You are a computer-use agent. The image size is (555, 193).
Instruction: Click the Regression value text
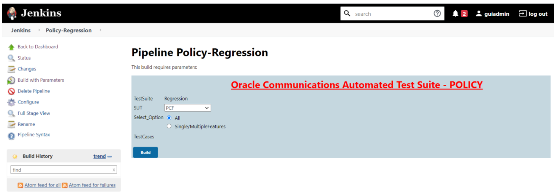click(x=176, y=98)
